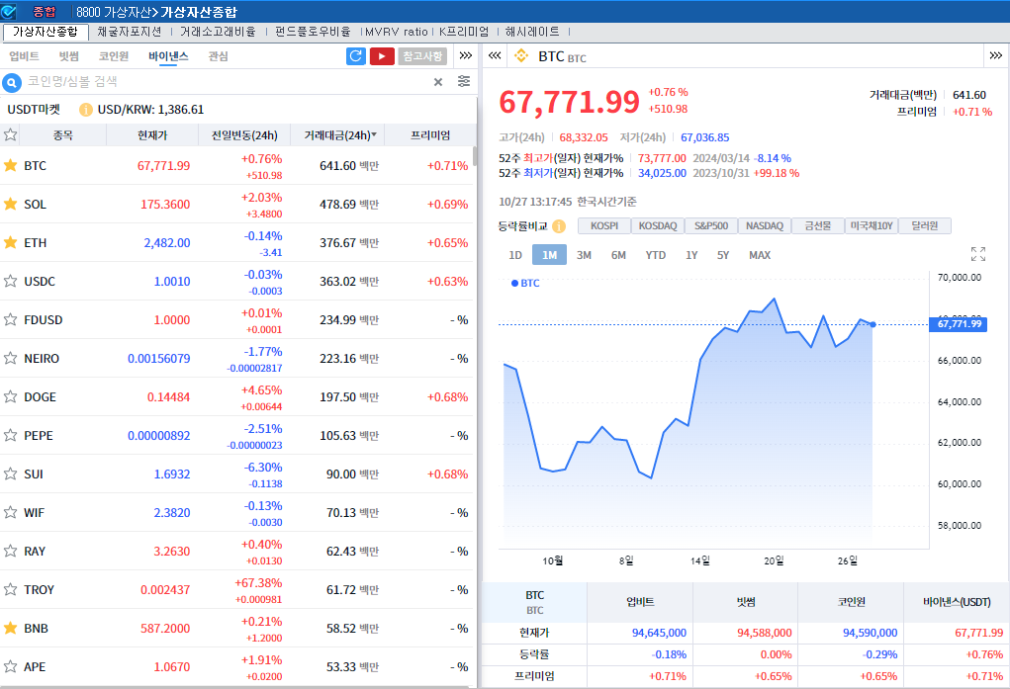Screen dimensions: 1010x689
Task: Toggle favorite star for USDC
Action: point(11,282)
